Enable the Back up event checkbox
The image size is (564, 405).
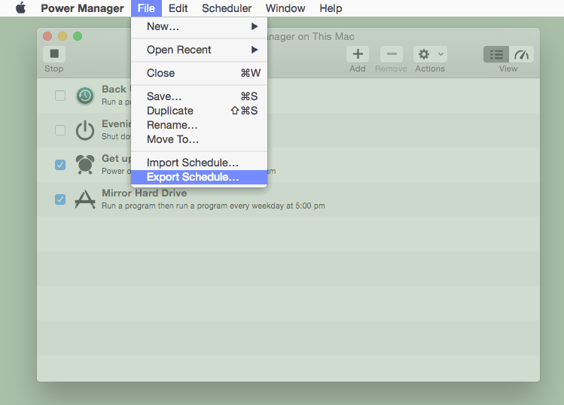[x=60, y=96]
